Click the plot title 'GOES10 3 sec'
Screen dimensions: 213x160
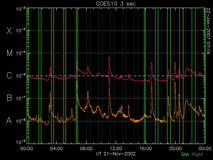click(x=116, y=4)
